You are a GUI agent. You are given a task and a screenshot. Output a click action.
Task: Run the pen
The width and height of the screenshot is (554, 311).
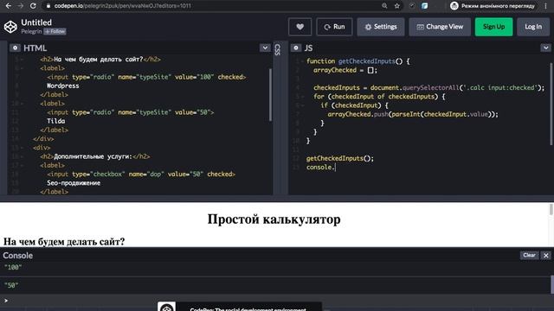click(x=334, y=27)
